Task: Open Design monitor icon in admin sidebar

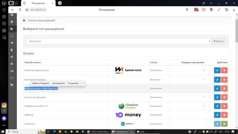Action: coord(12,36)
